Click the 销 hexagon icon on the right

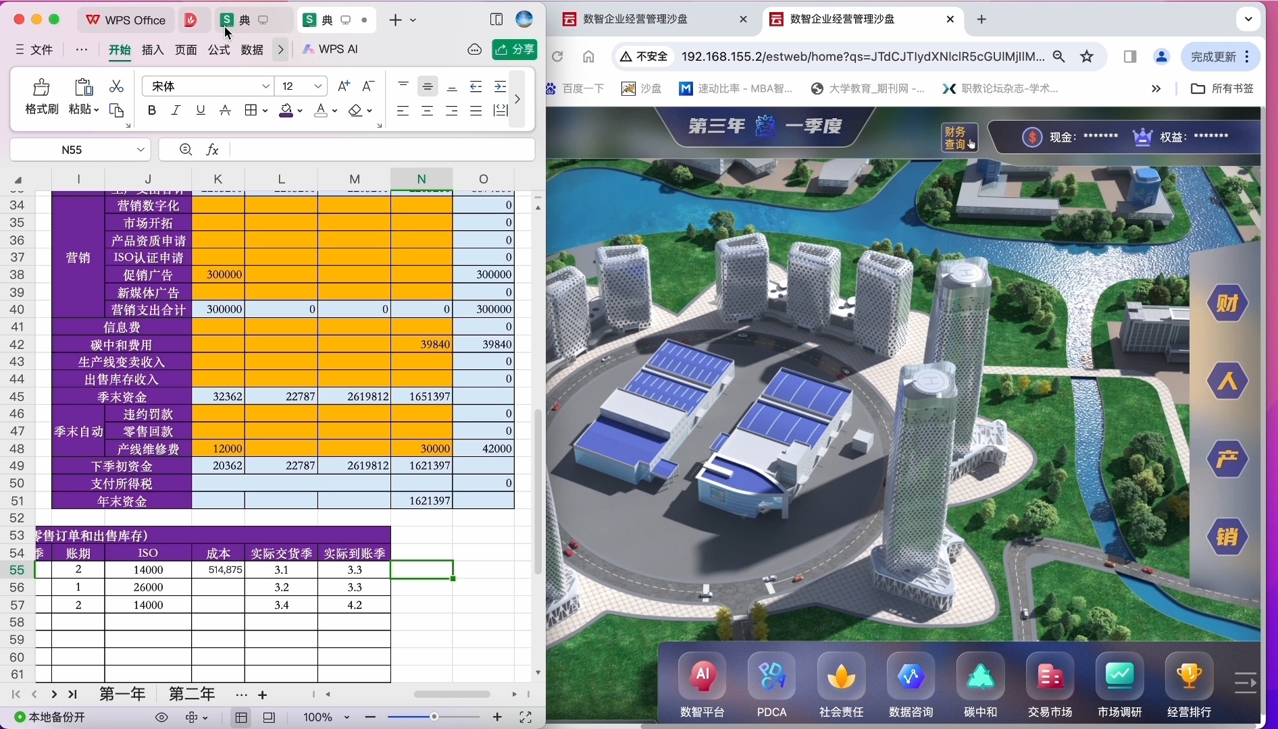click(x=1228, y=537)
